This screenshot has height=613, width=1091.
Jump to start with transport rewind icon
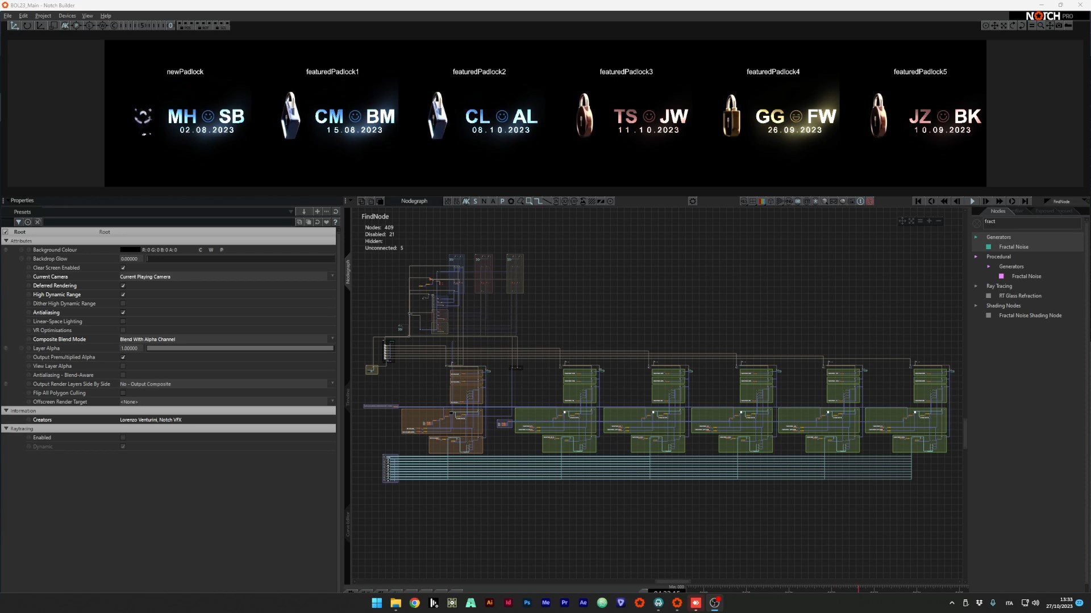coord(918,201)
